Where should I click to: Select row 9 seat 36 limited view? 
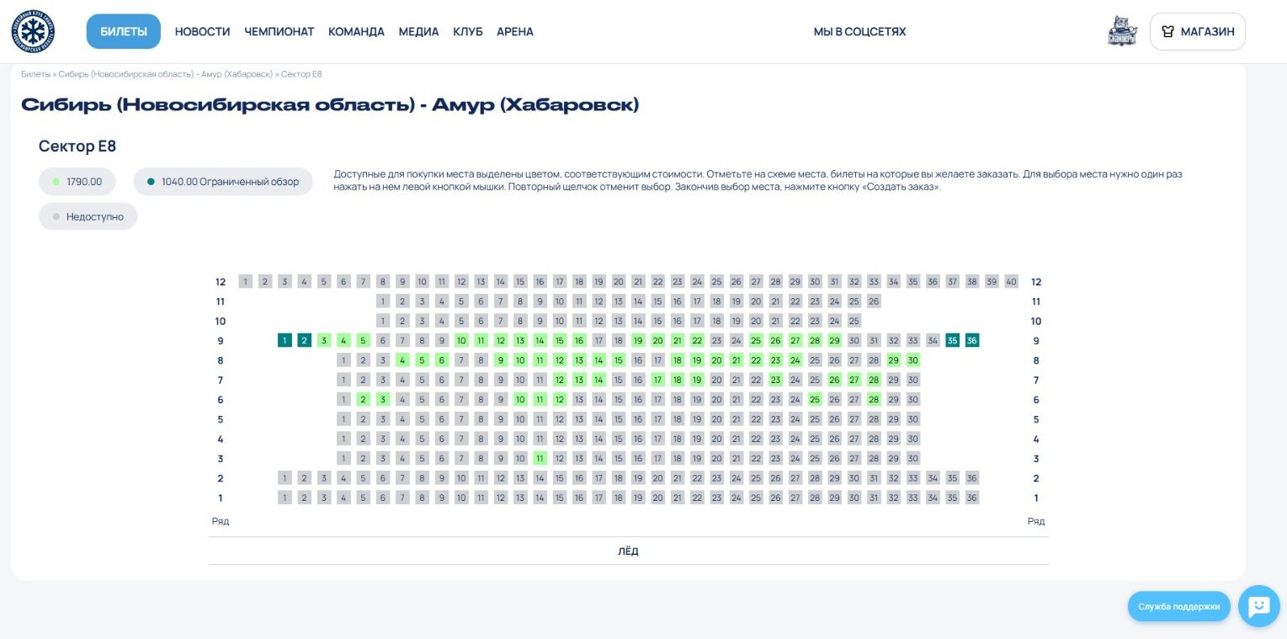[972, 341]
